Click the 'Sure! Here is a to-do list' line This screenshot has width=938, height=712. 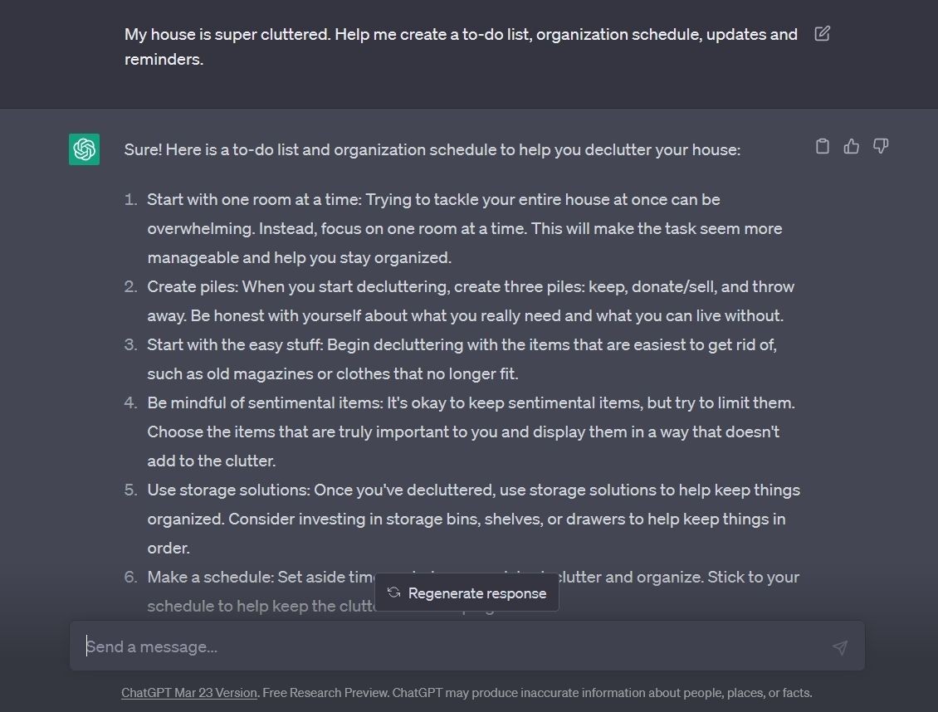point(432,149)
